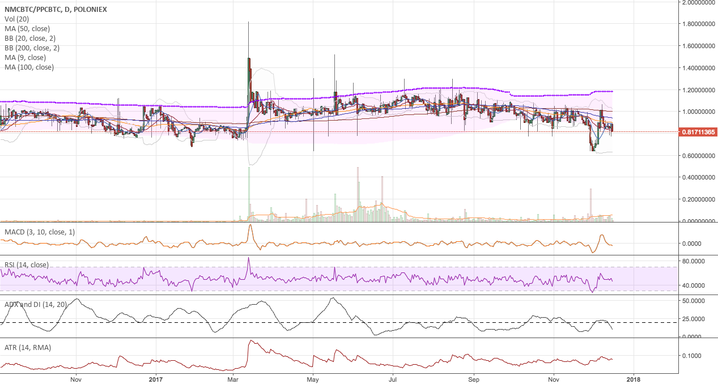Select the MA (100, close) indicator label
Screen dimensions: 718x384
pyautogui.click(x=29, y=67)
